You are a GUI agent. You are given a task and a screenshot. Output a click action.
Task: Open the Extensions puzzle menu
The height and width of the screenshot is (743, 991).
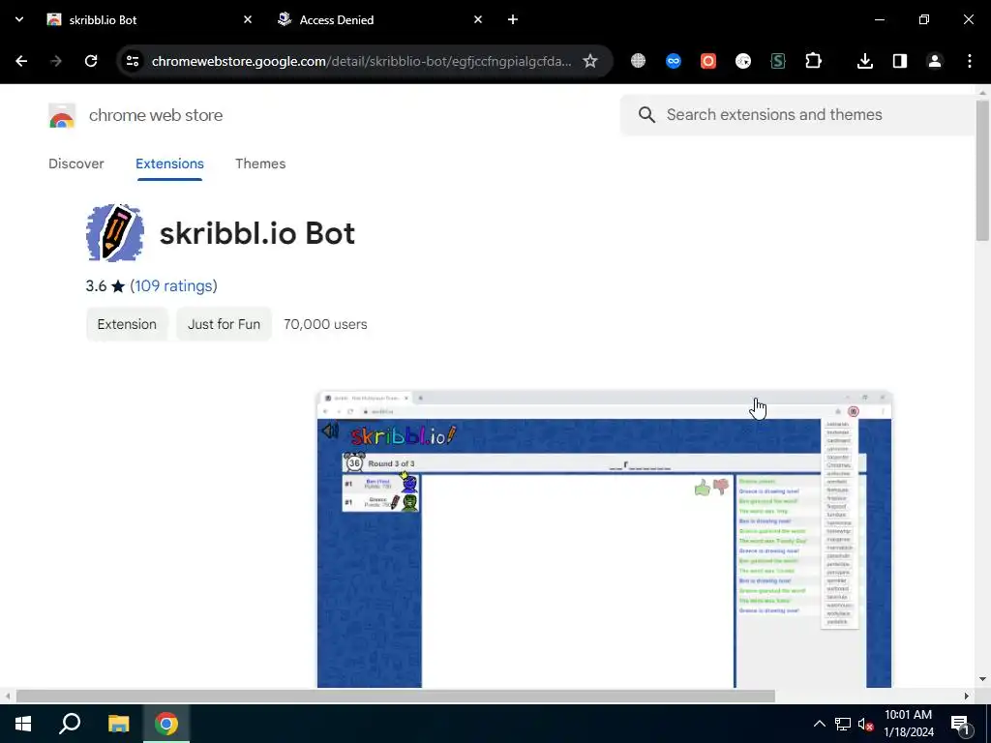[813, 61]
